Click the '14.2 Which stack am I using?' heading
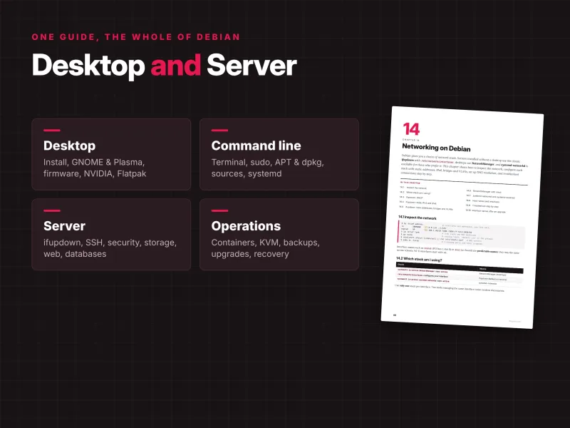This screenshot has height=428, width=570. (x=419, y=259)
